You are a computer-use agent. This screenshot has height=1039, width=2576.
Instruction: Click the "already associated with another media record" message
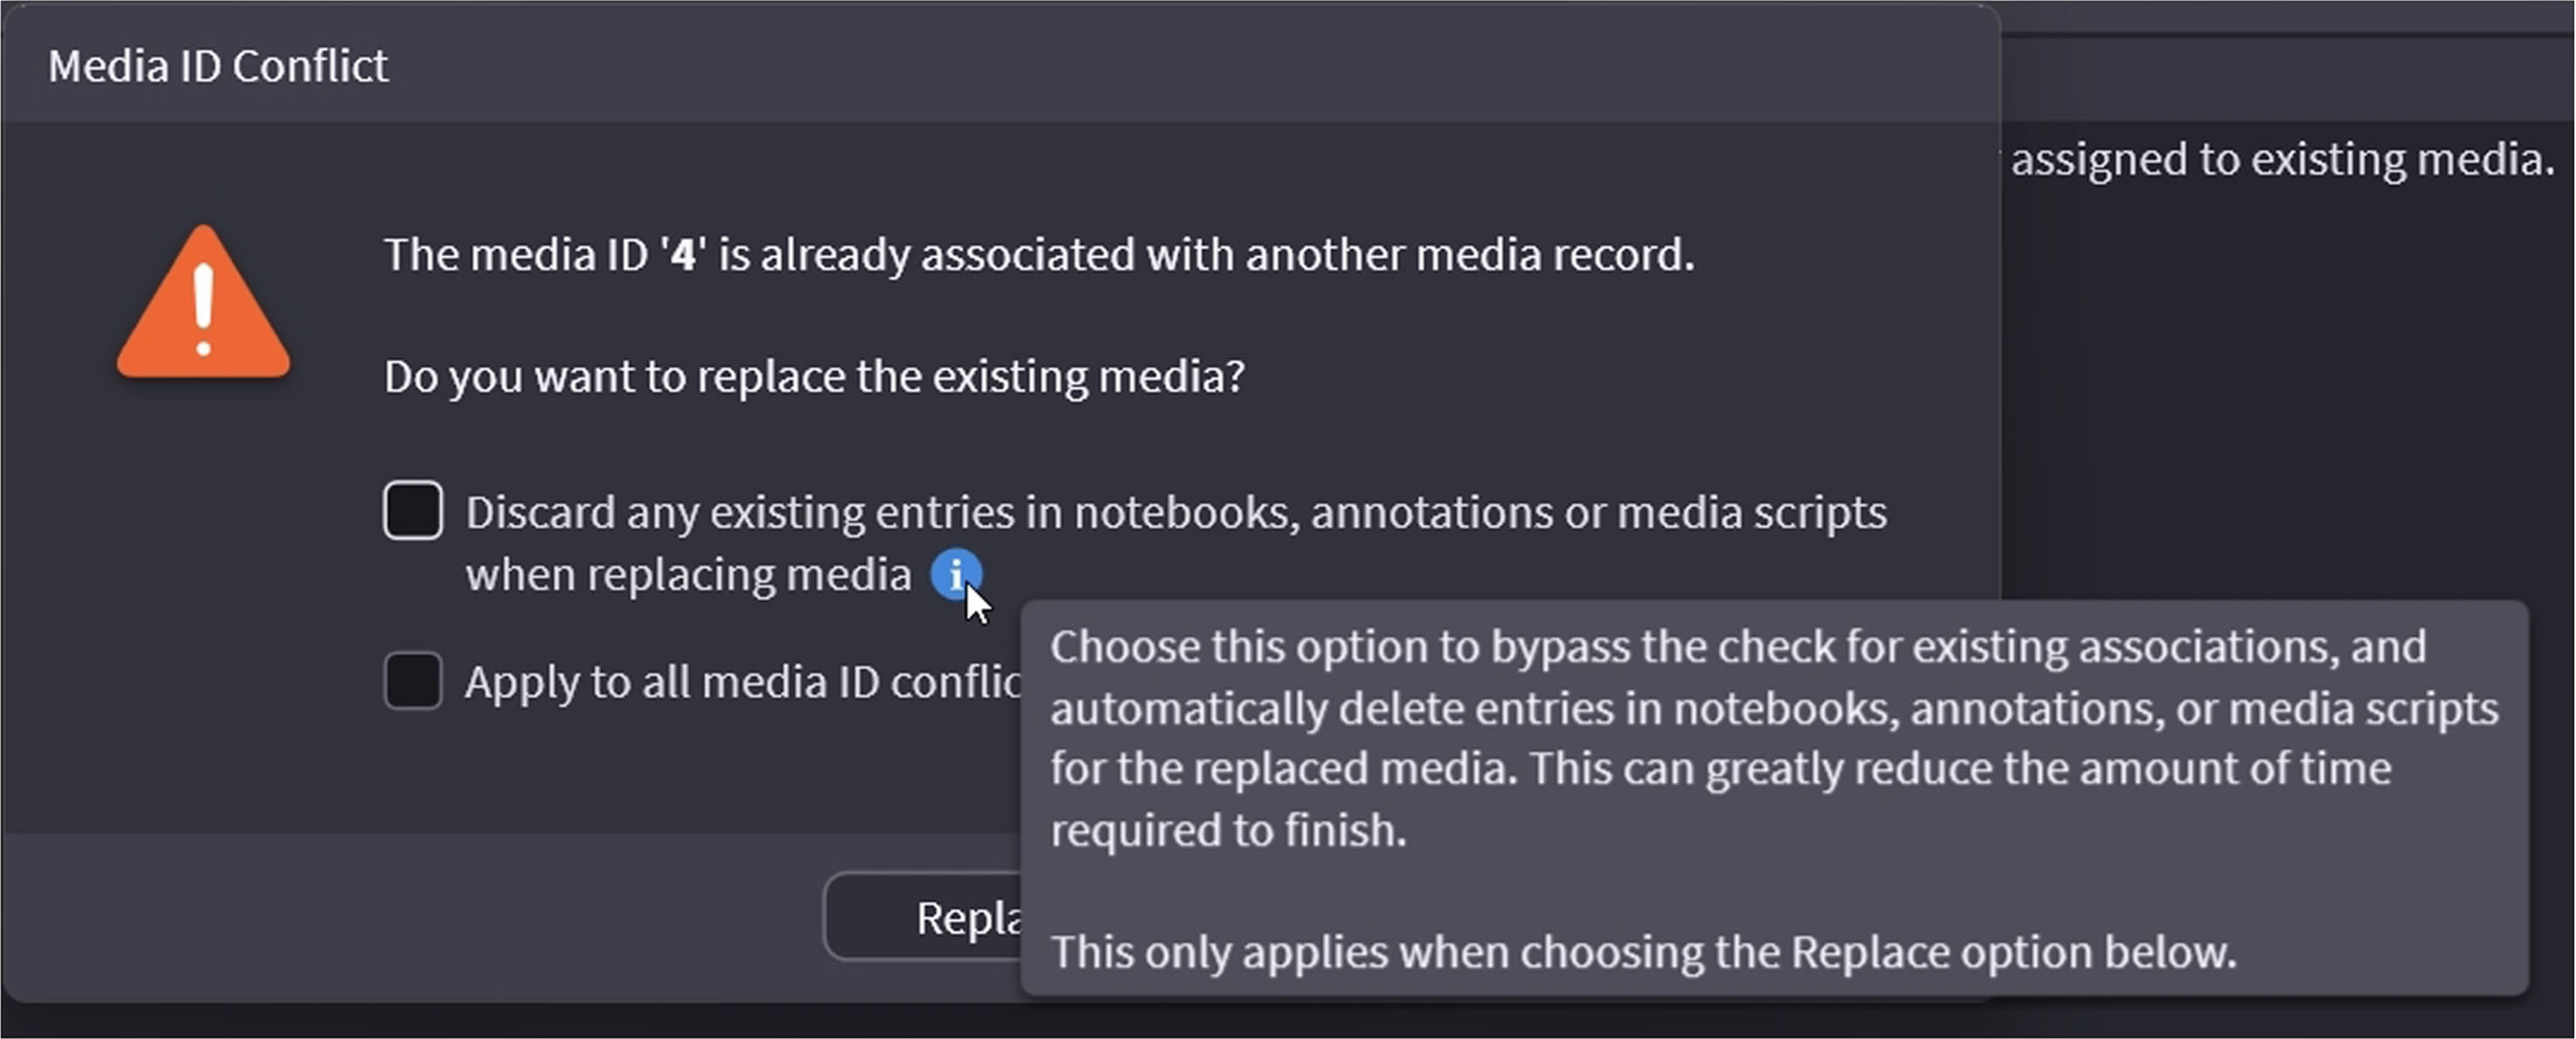(x=1205, y=255)
